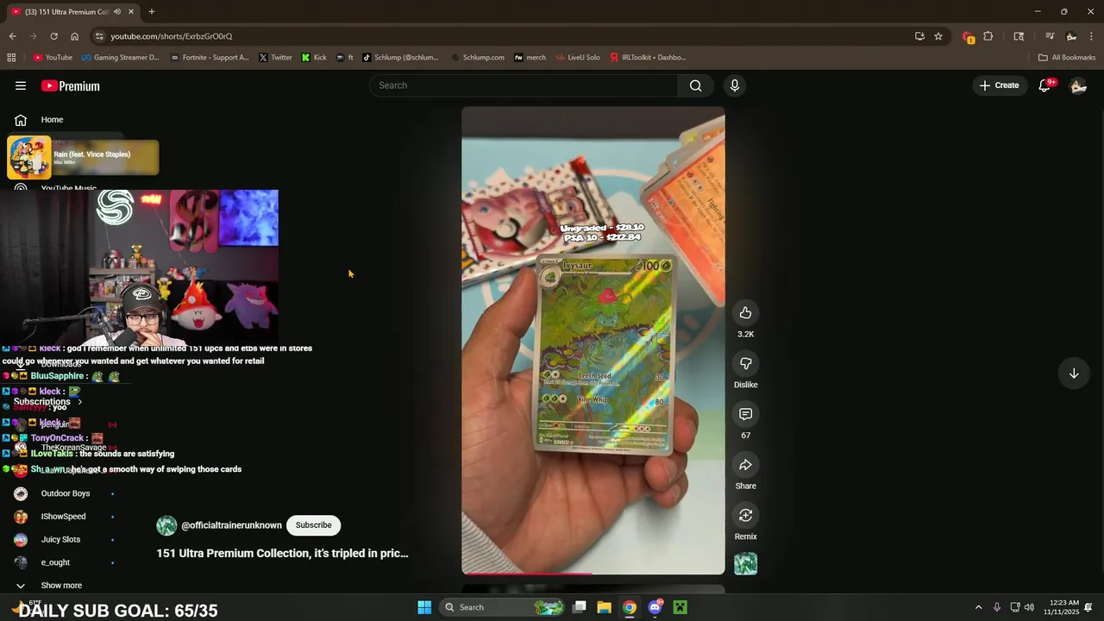Viewport: 1104px width, 621px height.
Task: Click the Short title text
Action: pyautogui.click(x=282, y=553)
